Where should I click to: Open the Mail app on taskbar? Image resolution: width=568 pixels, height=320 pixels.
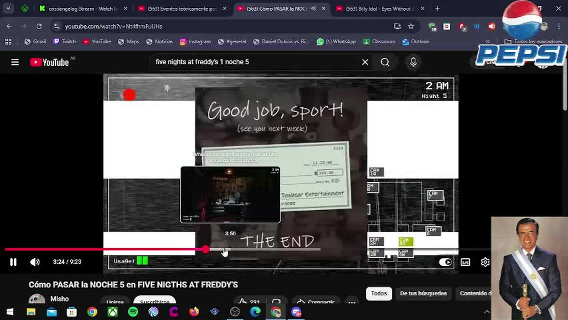(x=51, y=312)
